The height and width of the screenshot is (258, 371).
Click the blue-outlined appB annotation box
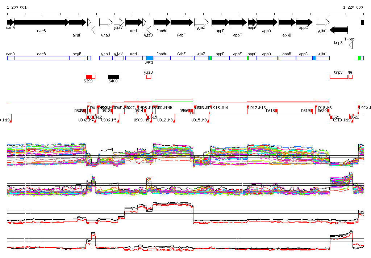tap(287, 58)
